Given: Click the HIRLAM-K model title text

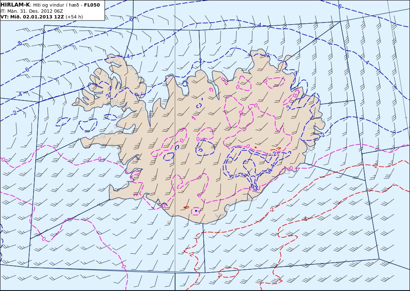Looking at the screenshot, I should point(15,5).
